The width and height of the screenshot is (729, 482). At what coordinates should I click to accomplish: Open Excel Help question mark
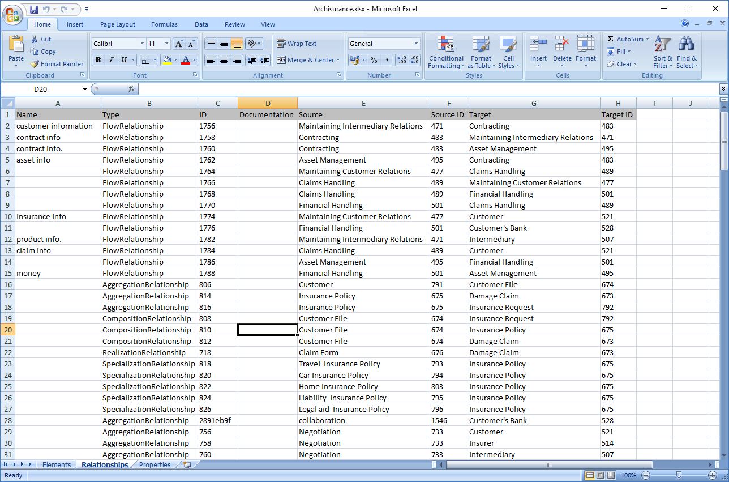685,24
